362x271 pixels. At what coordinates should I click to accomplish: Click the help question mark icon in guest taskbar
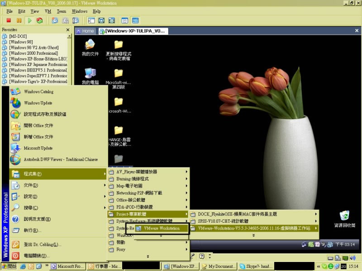201,256
